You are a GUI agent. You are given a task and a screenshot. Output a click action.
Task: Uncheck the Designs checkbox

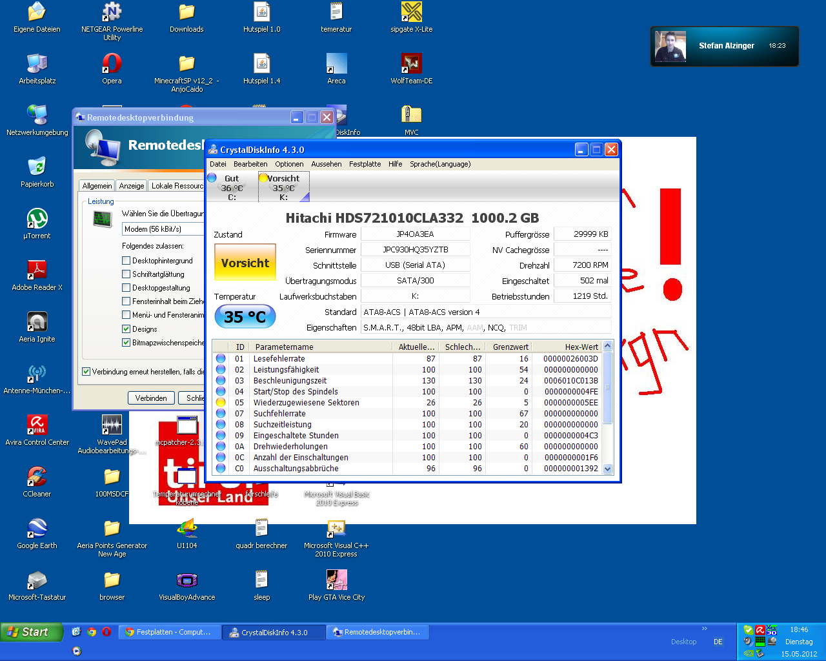126,329
